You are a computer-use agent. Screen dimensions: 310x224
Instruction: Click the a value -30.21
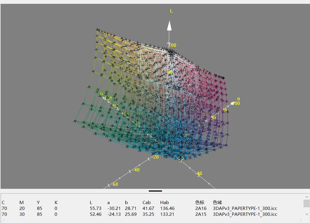[x=114, y=208]
